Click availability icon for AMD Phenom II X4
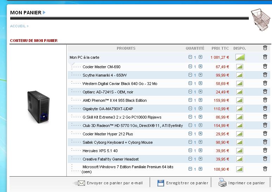Image resolution: width=272 pixels, height=192 pixels. 240,100
